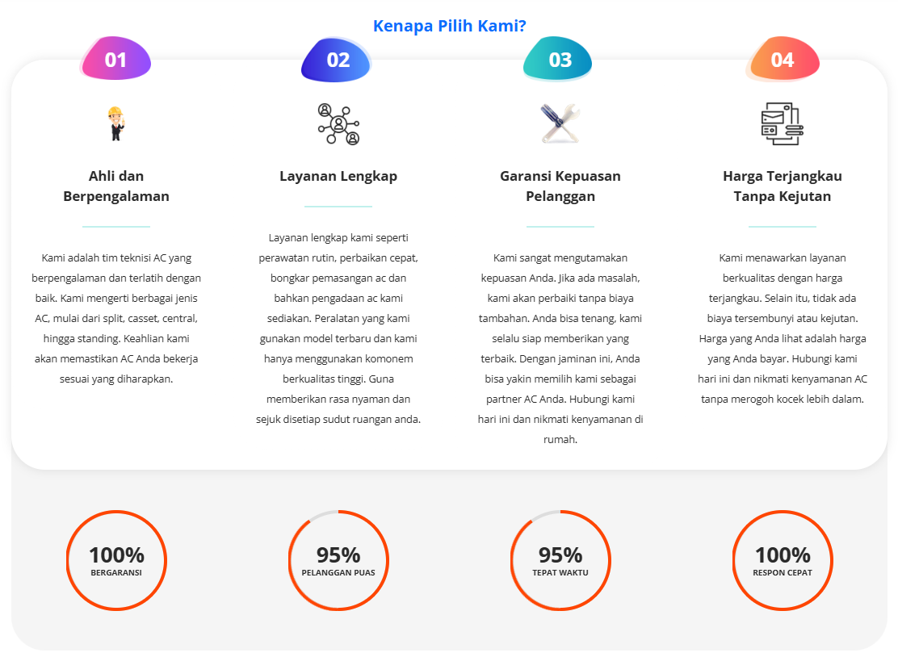Screen dimensions: 898x657
Task: Click the 100% Respon Cepat progress circle
Action: [783, 560]
